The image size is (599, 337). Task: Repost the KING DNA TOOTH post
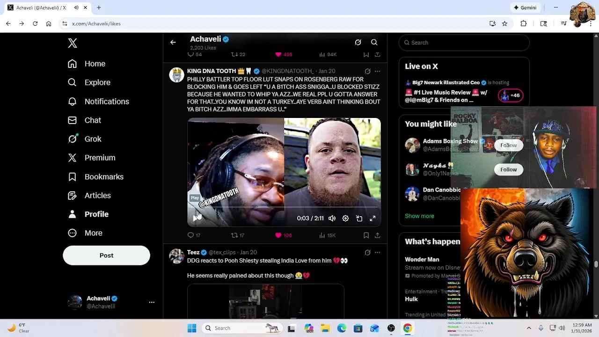[238, 235]
